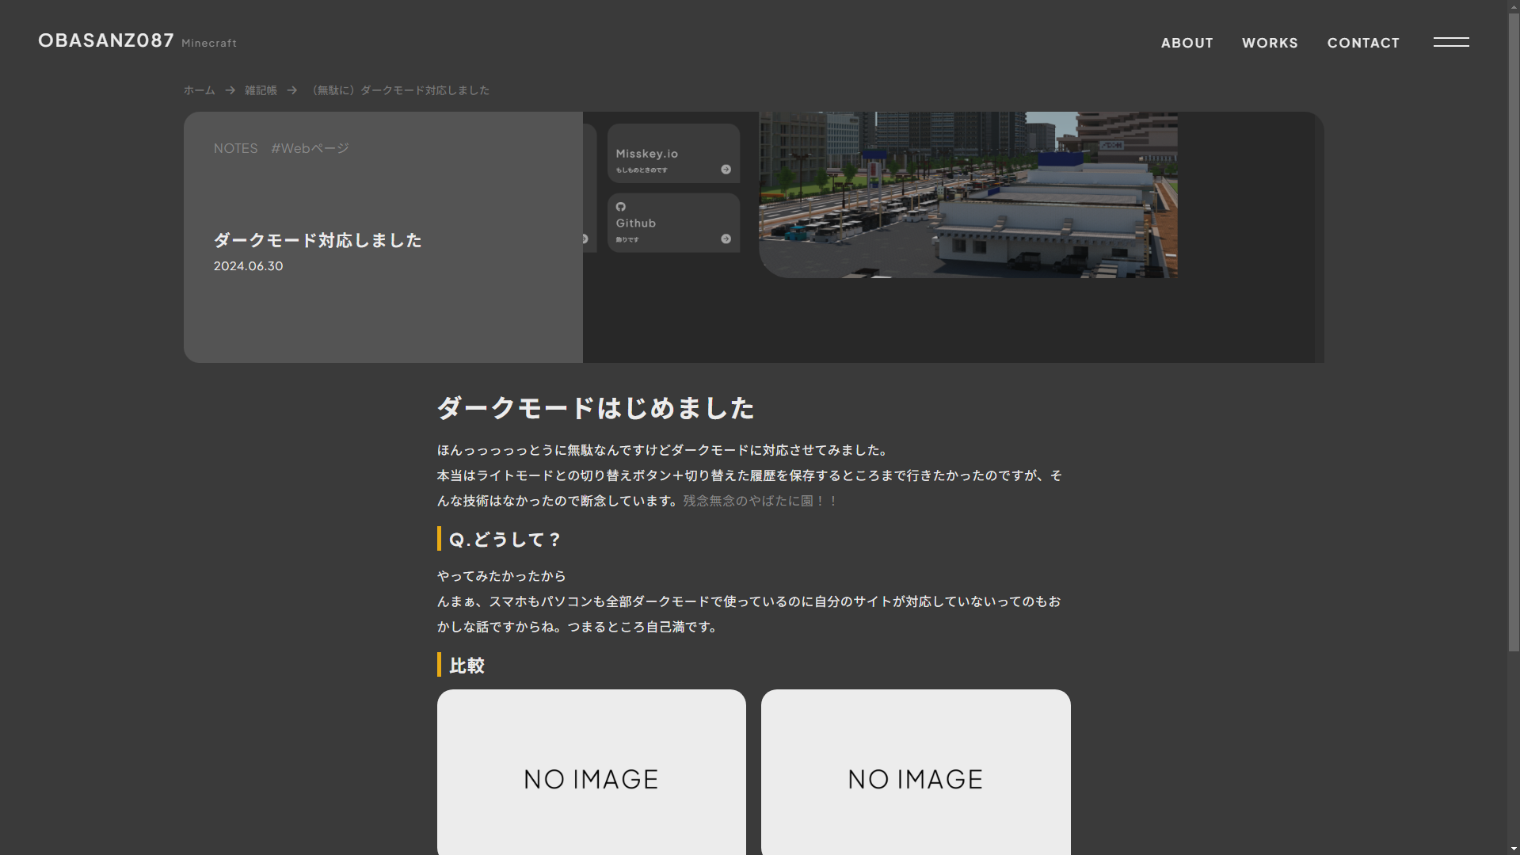Click the scrollbar down arrow
Viewport: 1520px width, 855px height.
click(1513, 849)
